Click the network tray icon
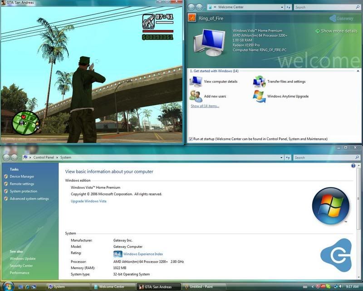The image size is (363, 291). (335, 286)
